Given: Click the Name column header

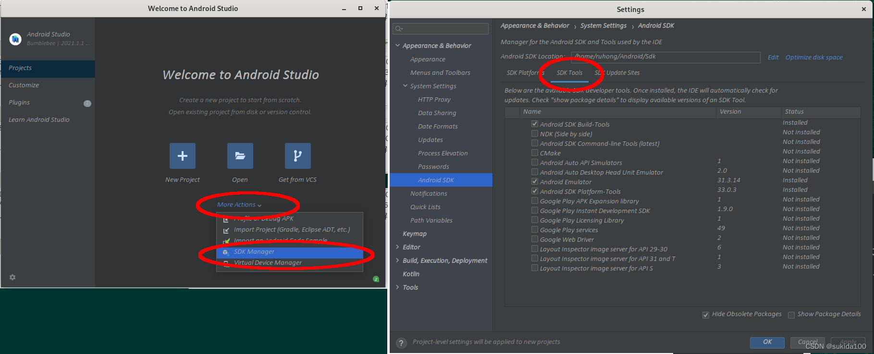Looking at the screenshot, I should tap(618, 112).
